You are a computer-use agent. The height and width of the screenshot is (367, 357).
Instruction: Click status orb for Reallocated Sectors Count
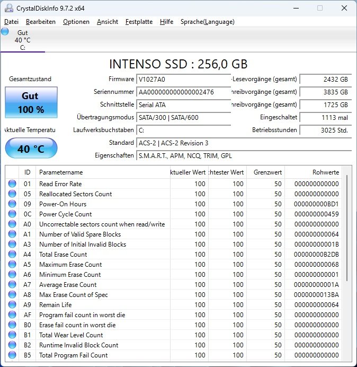pyautogui.click(x=12, y=194)
